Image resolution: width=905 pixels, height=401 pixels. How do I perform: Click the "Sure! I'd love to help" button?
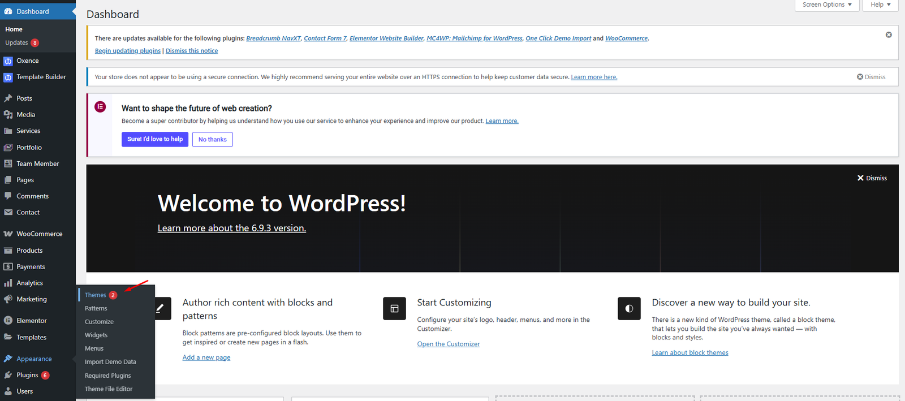(x=155, y=139)
